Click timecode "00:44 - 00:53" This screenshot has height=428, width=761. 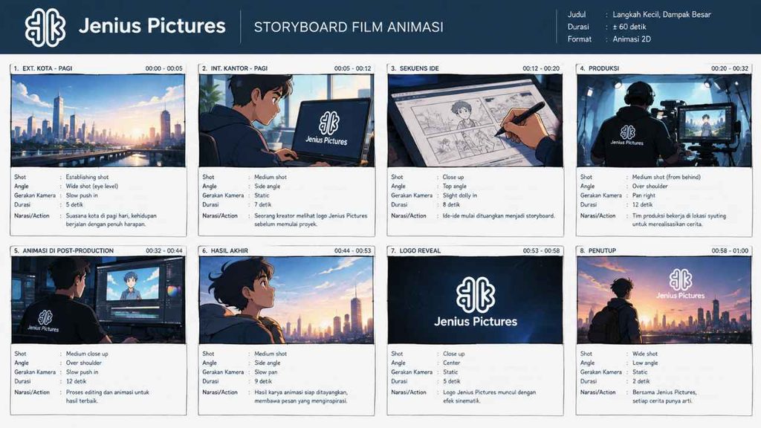(352, 250)
